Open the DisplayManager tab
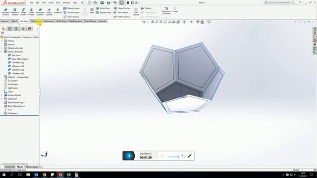This screenshot has width=317, height=178. (x=30, y=29)
